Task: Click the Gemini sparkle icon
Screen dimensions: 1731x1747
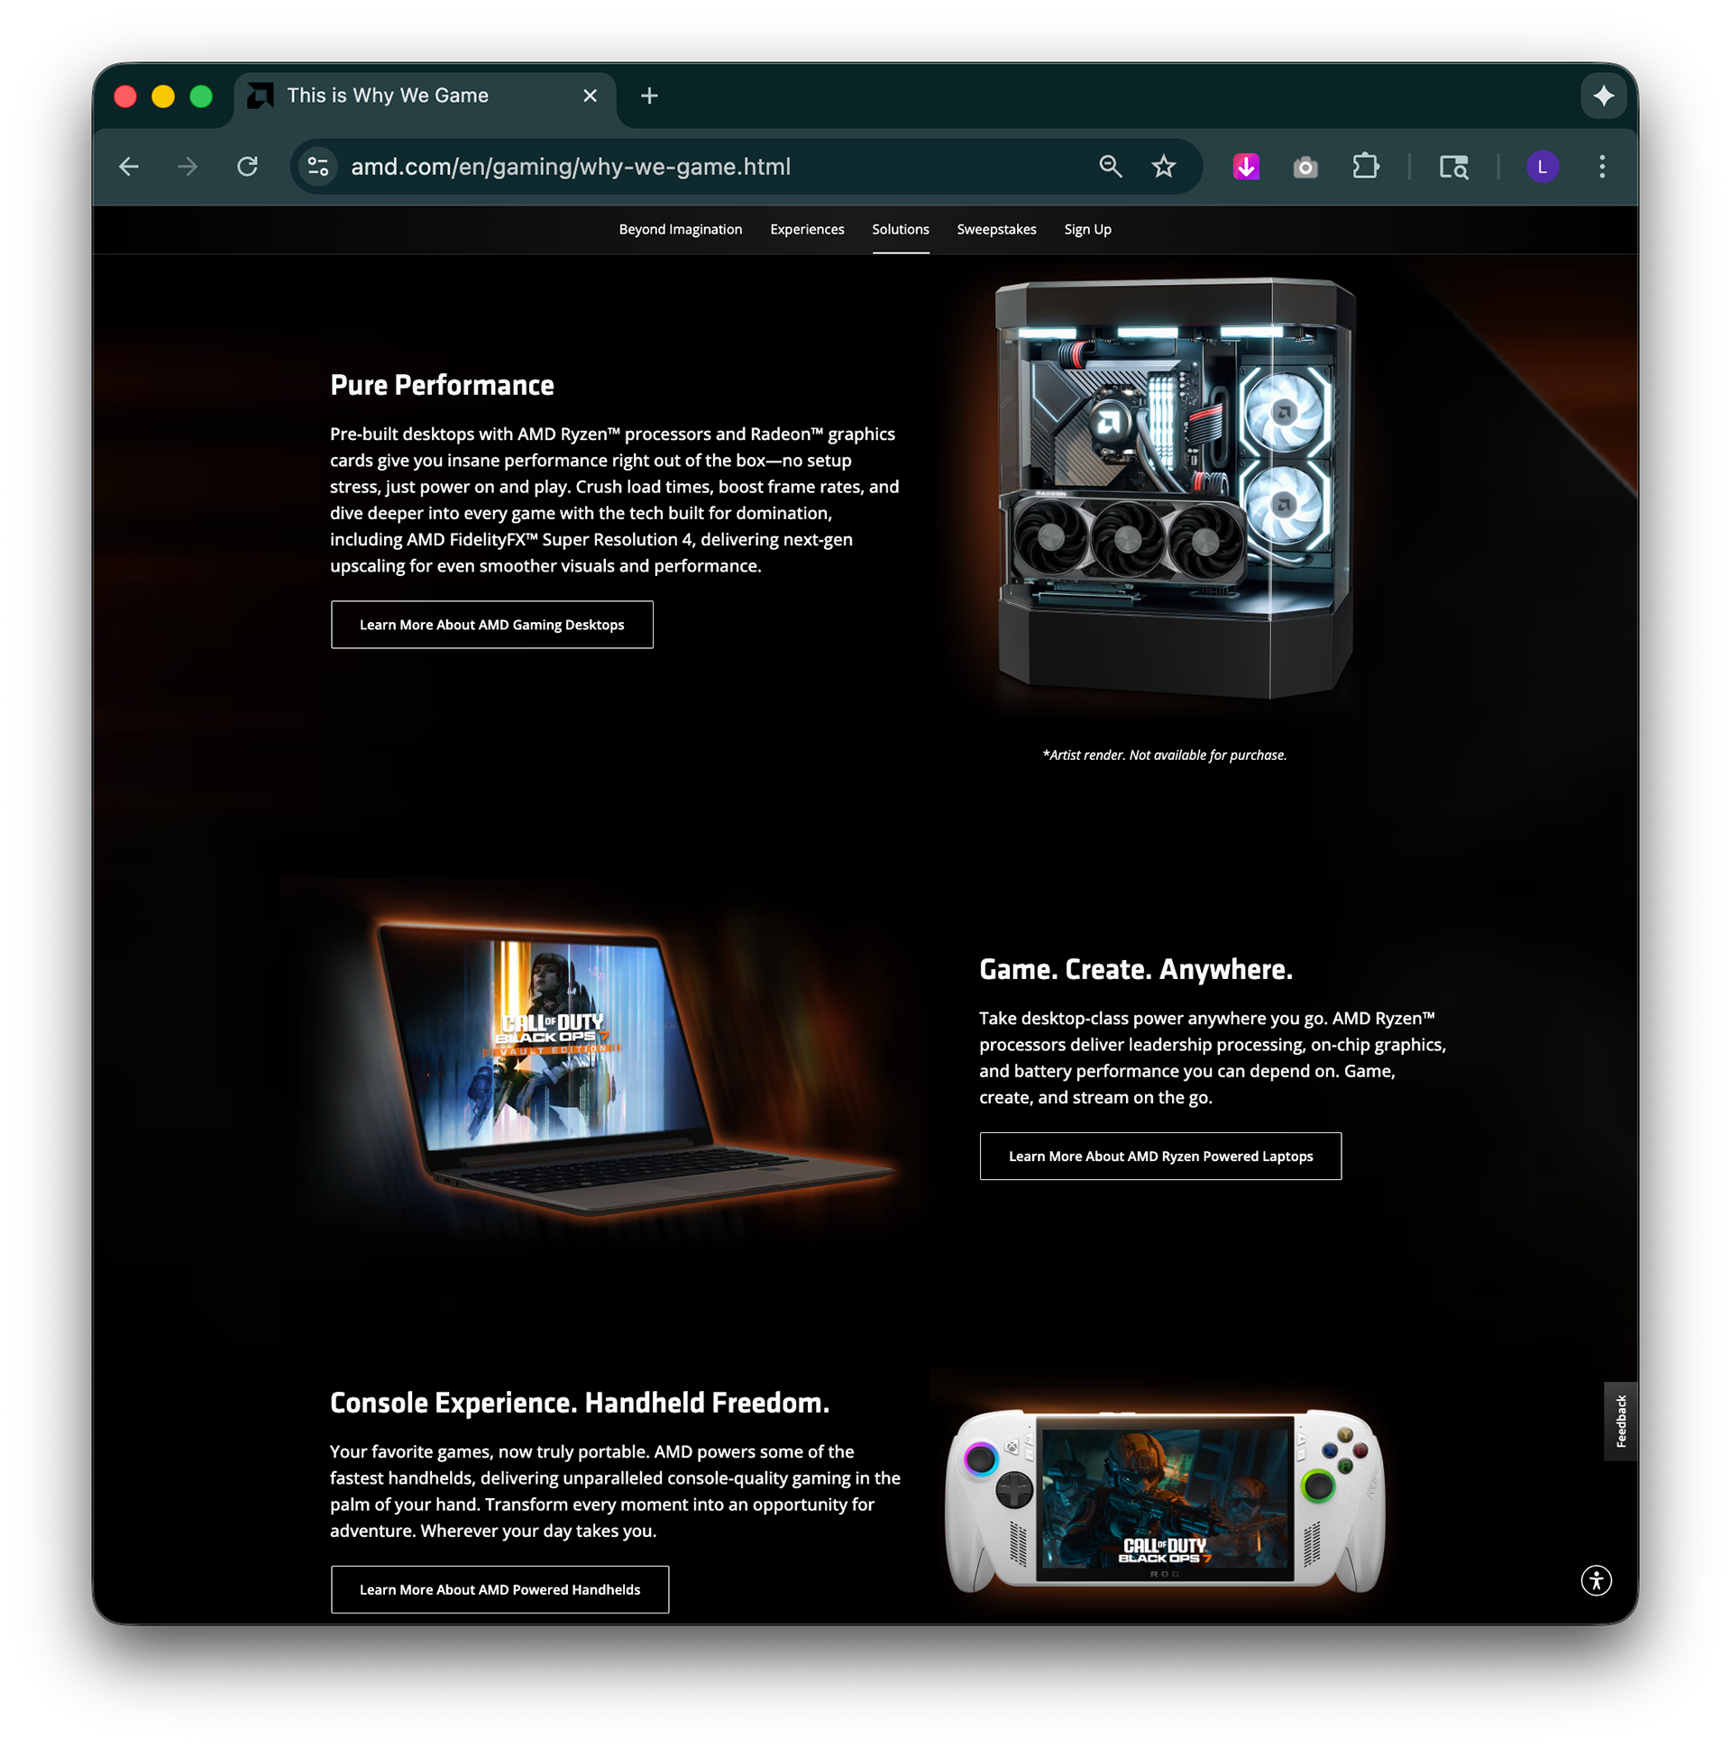Action: click(x=1604, y=96)
